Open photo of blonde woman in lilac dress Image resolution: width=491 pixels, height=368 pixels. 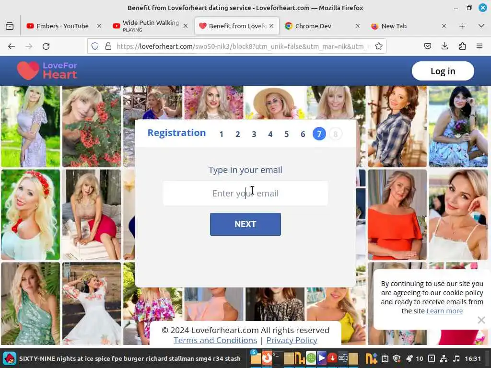point(30,126)
